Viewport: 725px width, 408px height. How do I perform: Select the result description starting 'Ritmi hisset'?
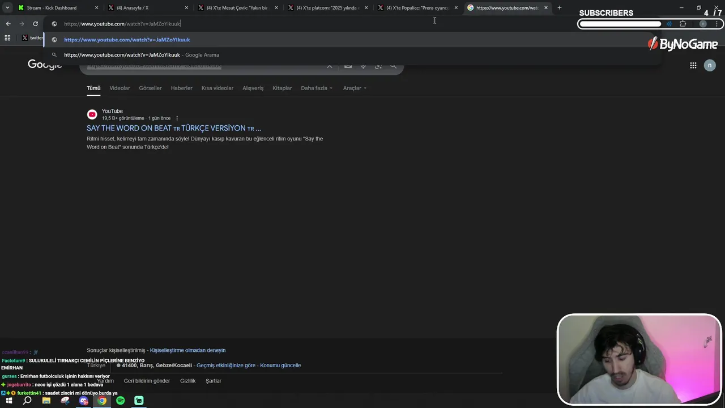click(x=204, y=143)
